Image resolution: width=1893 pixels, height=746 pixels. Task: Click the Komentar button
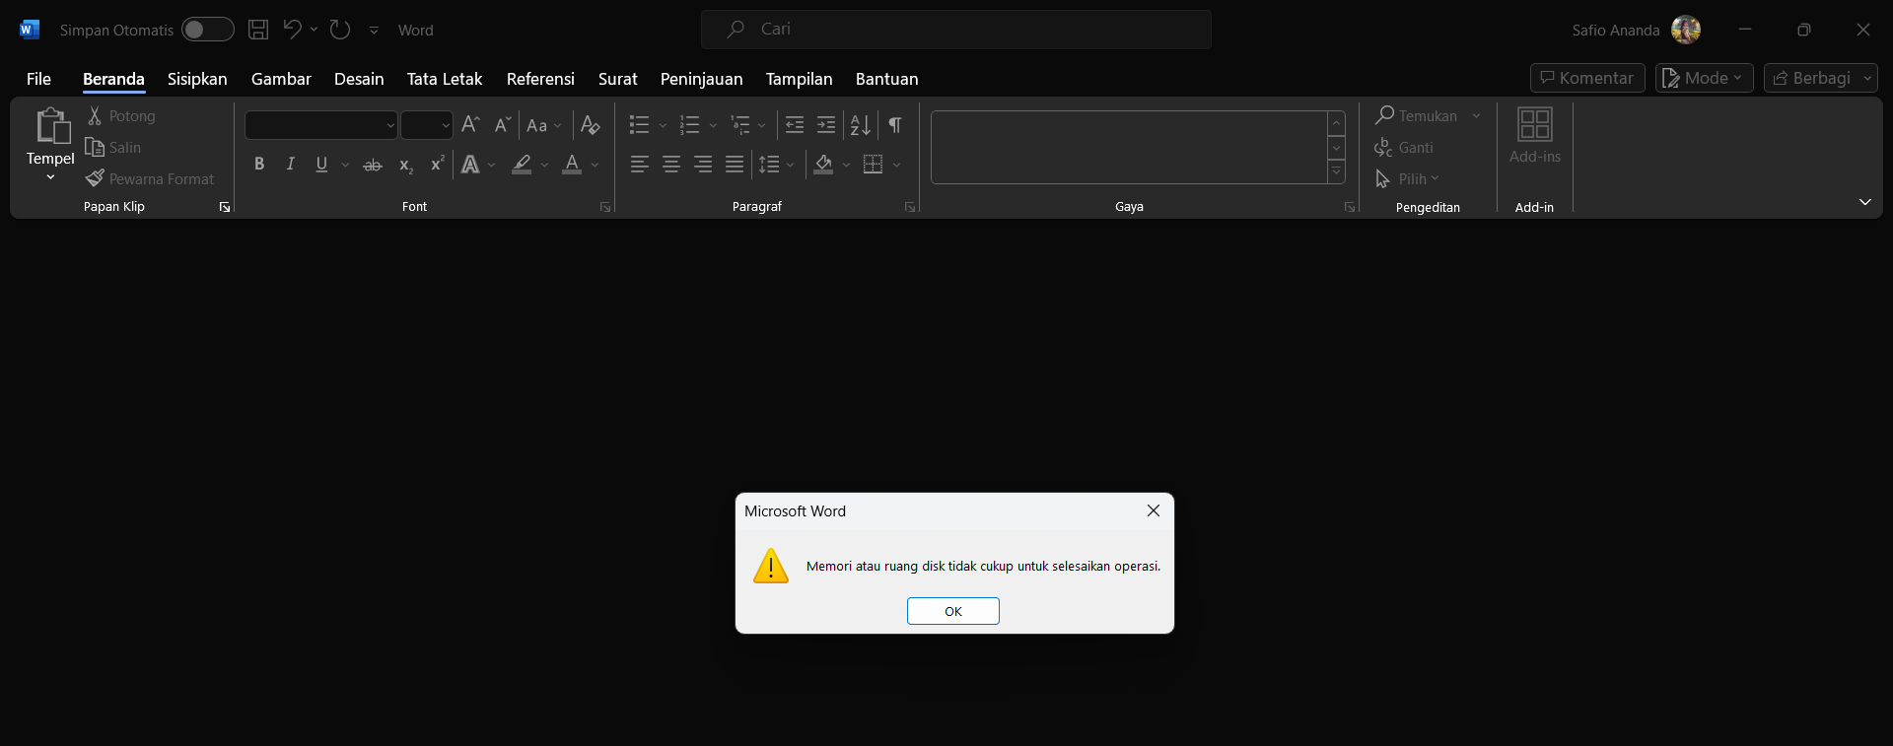pos(1587,78)
